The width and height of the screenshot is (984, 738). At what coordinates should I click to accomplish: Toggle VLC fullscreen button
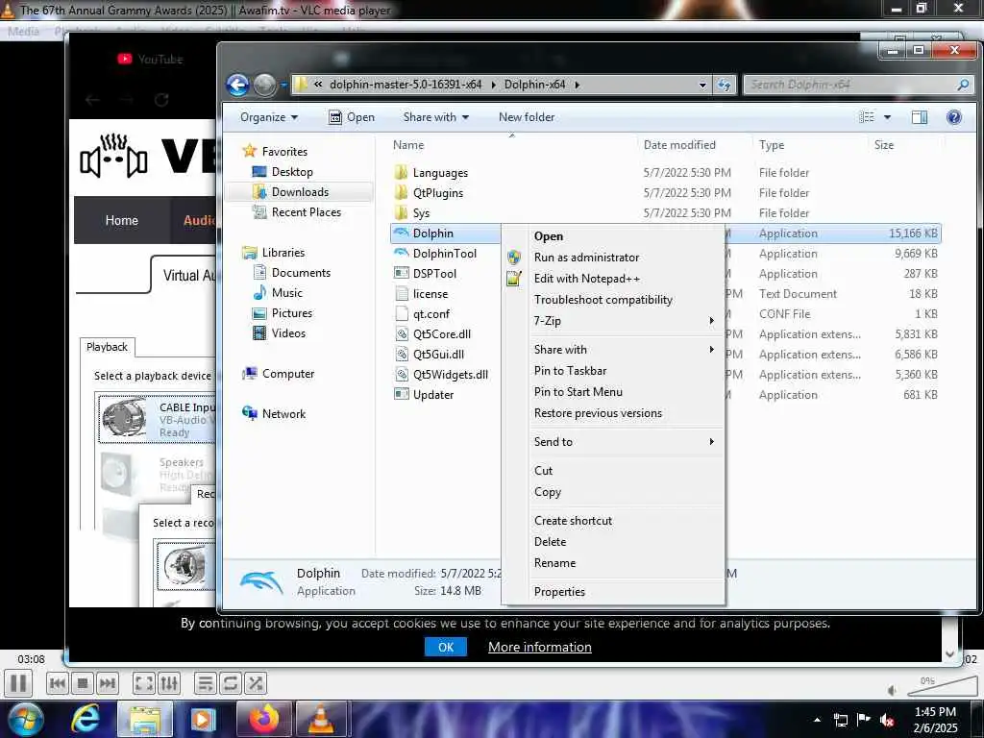coord(144,683)
